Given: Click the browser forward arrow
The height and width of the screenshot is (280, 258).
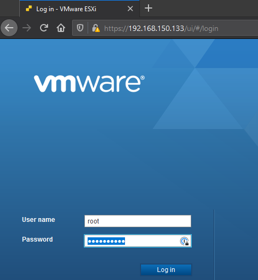Looking at the screenshot, I should pos(27,28).
